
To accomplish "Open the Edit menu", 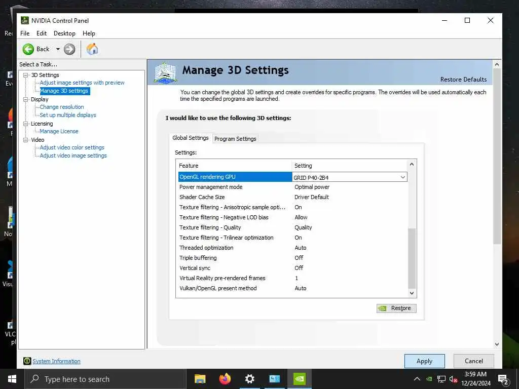I will tap(42, 33).
